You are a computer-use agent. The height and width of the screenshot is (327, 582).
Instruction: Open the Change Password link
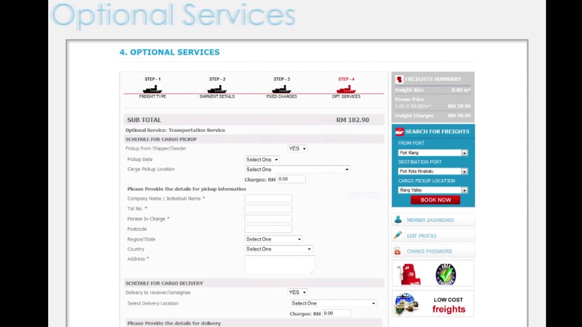click(429, 251)
